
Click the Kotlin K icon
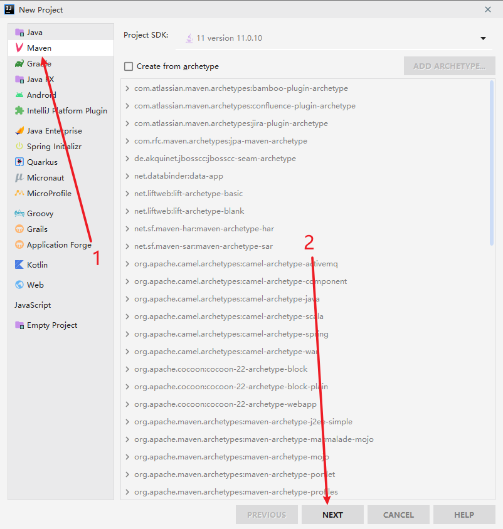point(19,265)
